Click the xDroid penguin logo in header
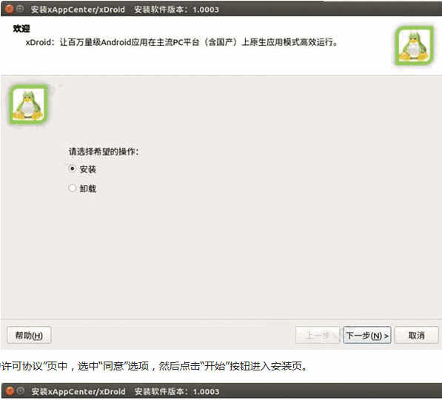 414,46
